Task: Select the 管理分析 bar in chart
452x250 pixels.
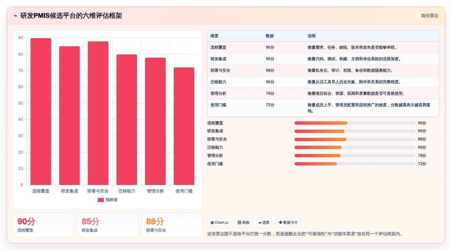Action: coord(155,121)
